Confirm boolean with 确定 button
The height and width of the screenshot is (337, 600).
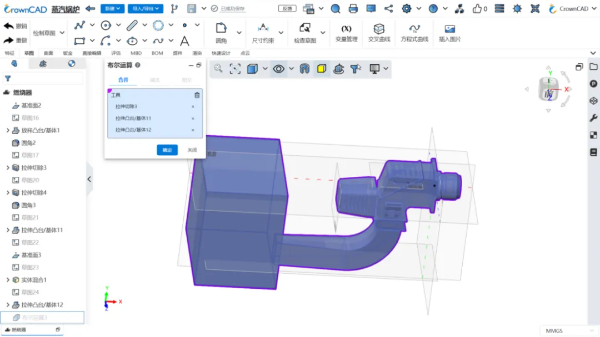coord(167,150)
